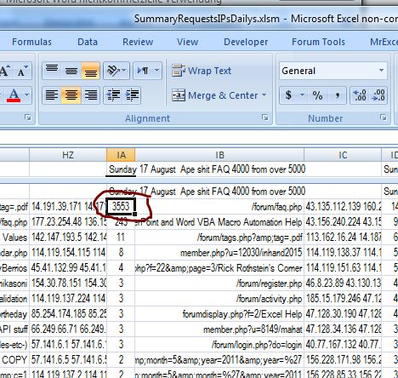This screenshot has height=378, width=398.
Task: Select cell with member.php?u=8149/mahat
Action: pyautogui.click(x=219, y=329)
